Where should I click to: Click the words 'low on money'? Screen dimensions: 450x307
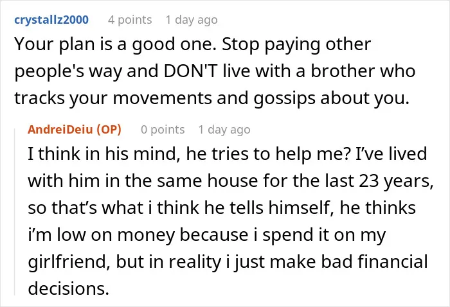tap(116, 234)
